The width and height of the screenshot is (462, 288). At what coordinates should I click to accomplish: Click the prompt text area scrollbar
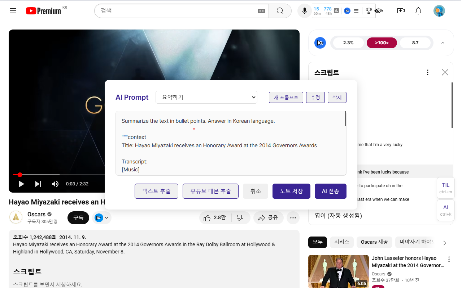point(345,119)
